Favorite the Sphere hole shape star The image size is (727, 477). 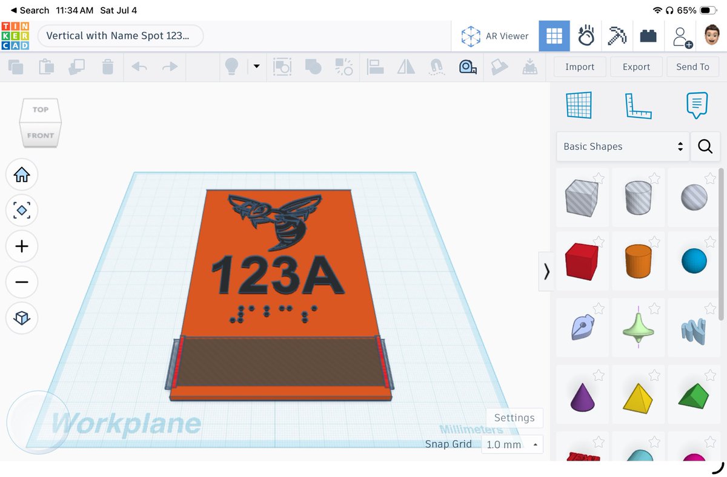pyautogui.click(x=711, y=177)
